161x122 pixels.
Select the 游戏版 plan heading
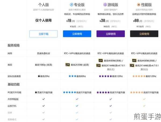point(113,5)
